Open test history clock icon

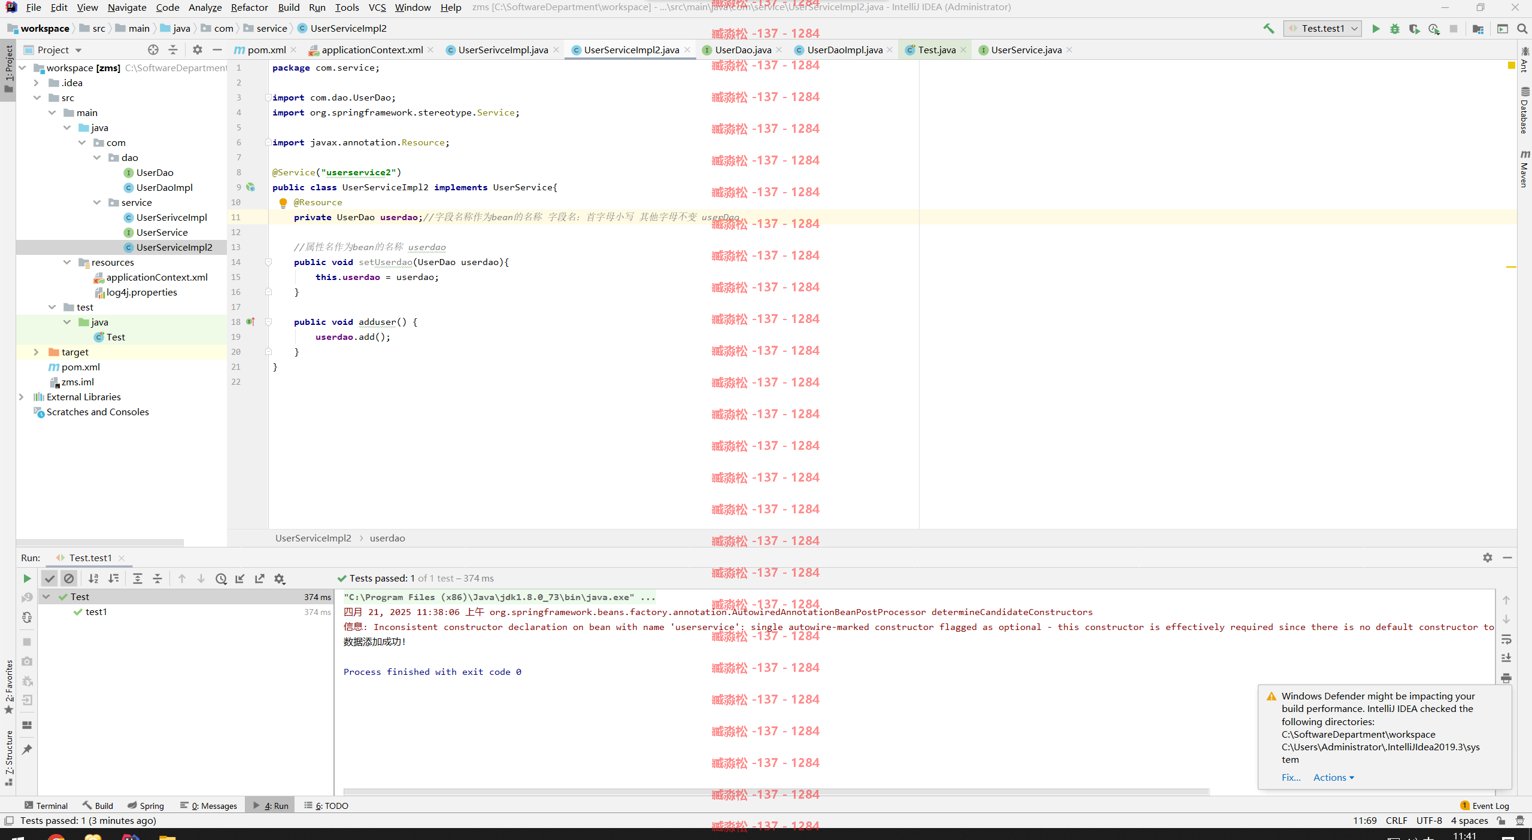pyautogui.click(x=221, y=579)
